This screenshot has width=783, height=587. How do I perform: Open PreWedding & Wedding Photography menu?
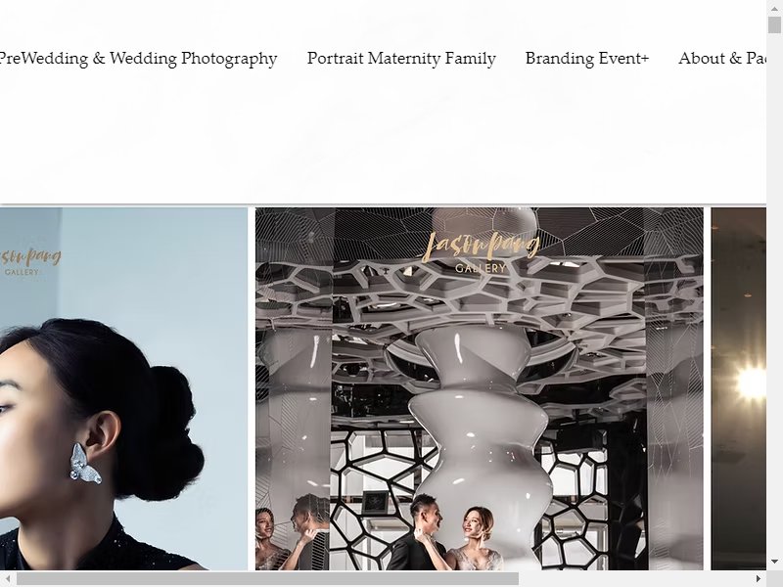[138, 59]
